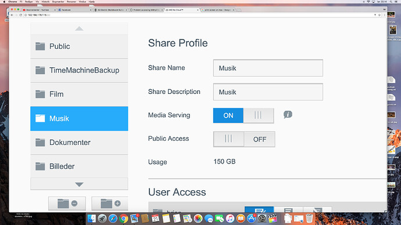Switch to the Electric Skateboard browser tab
This screenshot has width=401, height=225.
110,10
